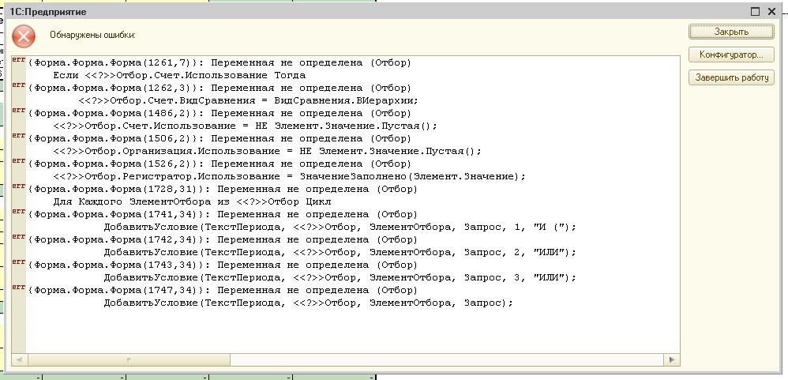Select err marker for line 1747,34

click(19, 288)
